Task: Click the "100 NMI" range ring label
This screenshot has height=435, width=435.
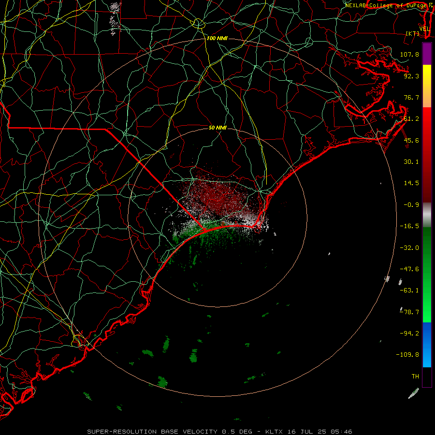Action: 217,38
